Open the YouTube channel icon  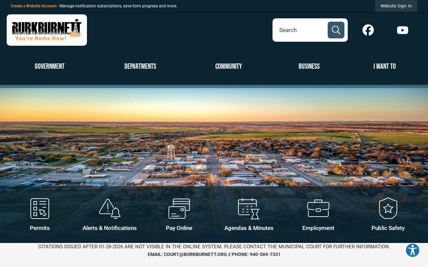[403, 30]
